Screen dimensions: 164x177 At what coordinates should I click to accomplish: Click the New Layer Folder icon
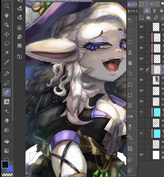[x=149, y=18]
